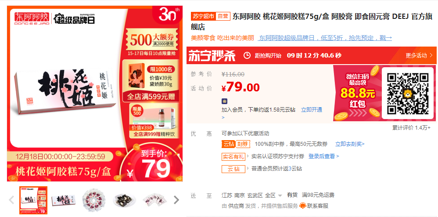
Task: Click 立即去刮奖 link
Action: coord(350,144)
